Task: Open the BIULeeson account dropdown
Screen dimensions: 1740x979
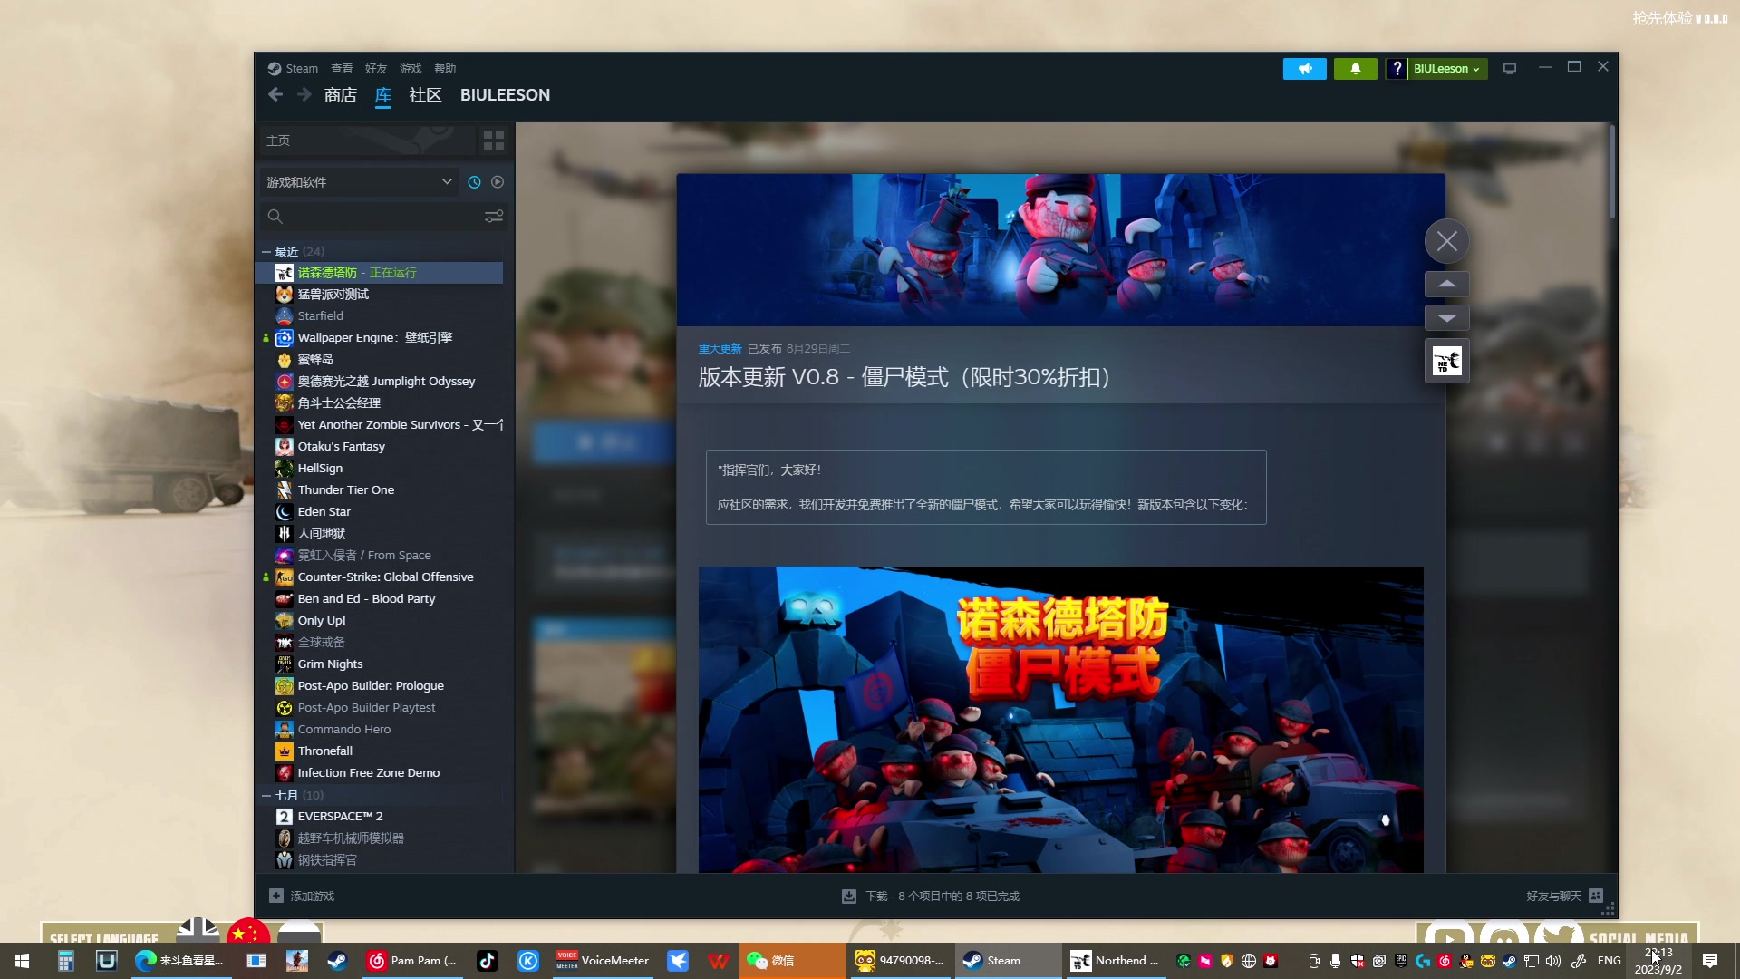Action: pyautogui.click(x=1446, y=69)
